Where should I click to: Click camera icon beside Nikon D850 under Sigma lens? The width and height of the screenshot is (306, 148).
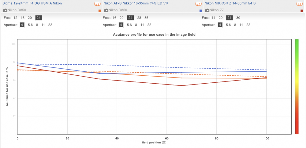point(5,10)
